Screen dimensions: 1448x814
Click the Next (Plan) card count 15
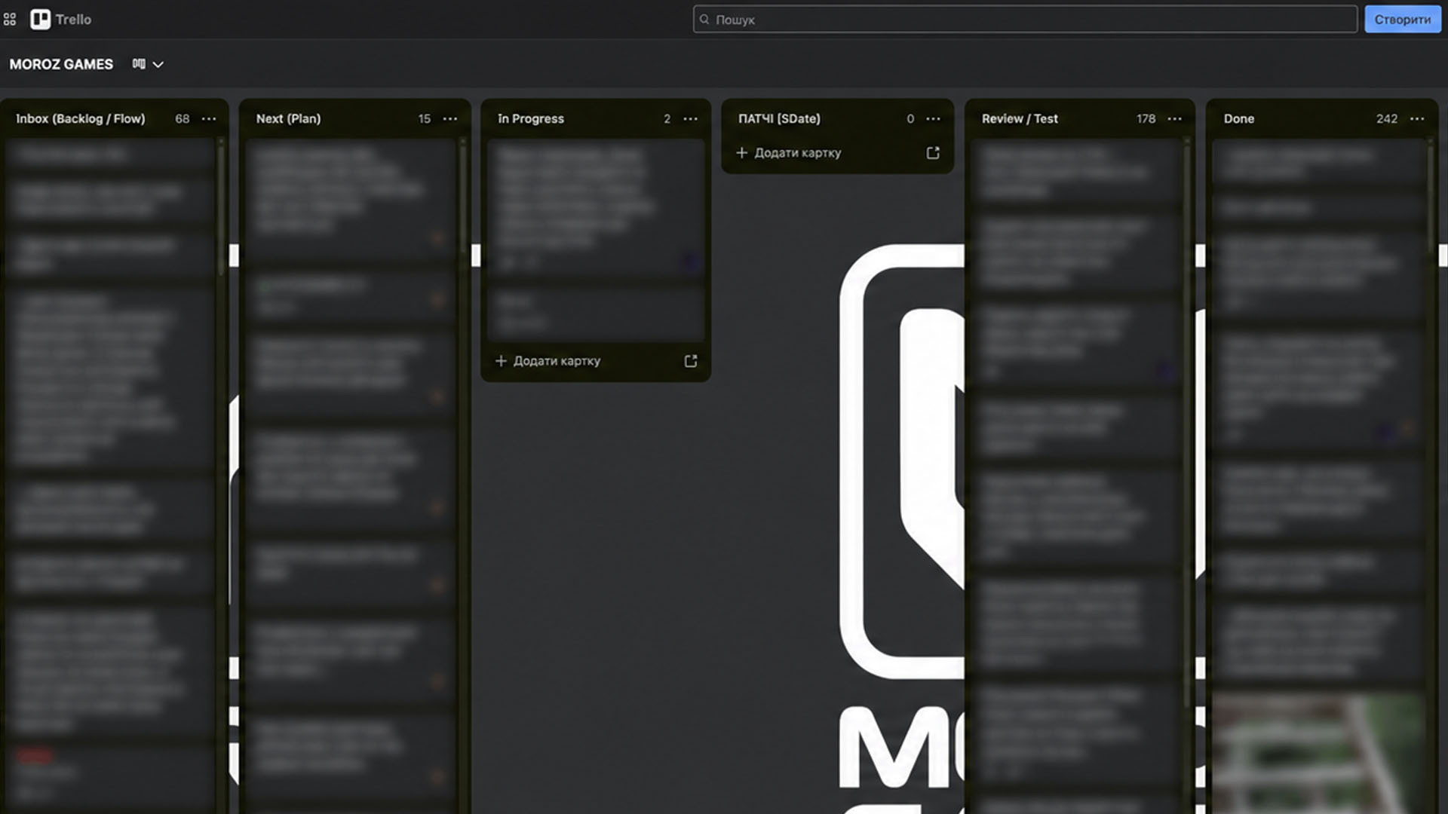pyautogui.click(x=425, y=119)
